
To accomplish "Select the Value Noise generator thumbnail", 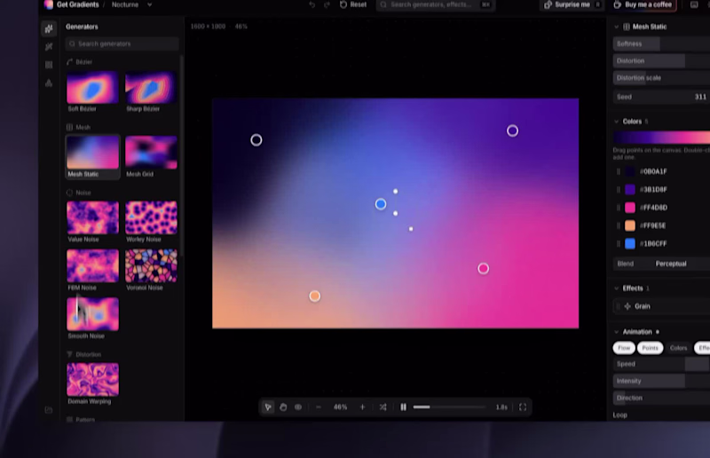I will tap(92, 217).
